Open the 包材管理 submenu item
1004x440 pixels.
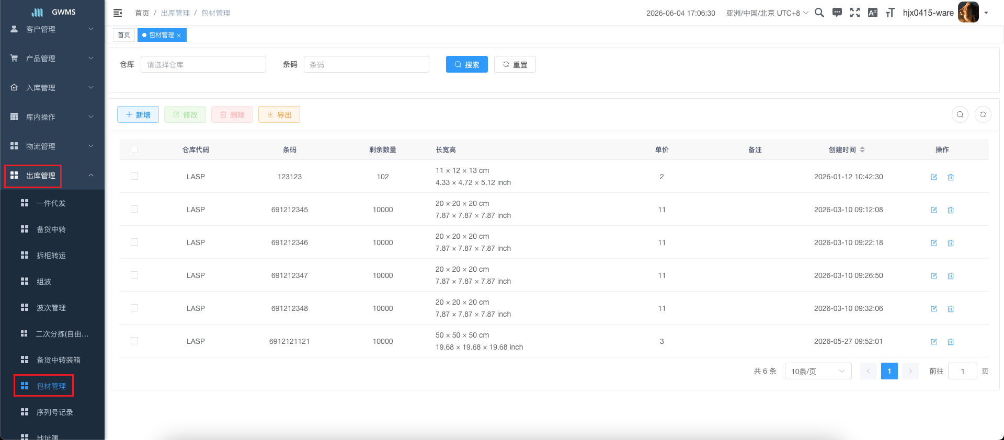[x=52, y=386]
